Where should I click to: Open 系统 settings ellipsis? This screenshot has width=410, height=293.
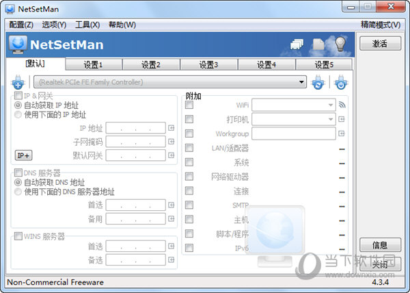pos(342,164)
